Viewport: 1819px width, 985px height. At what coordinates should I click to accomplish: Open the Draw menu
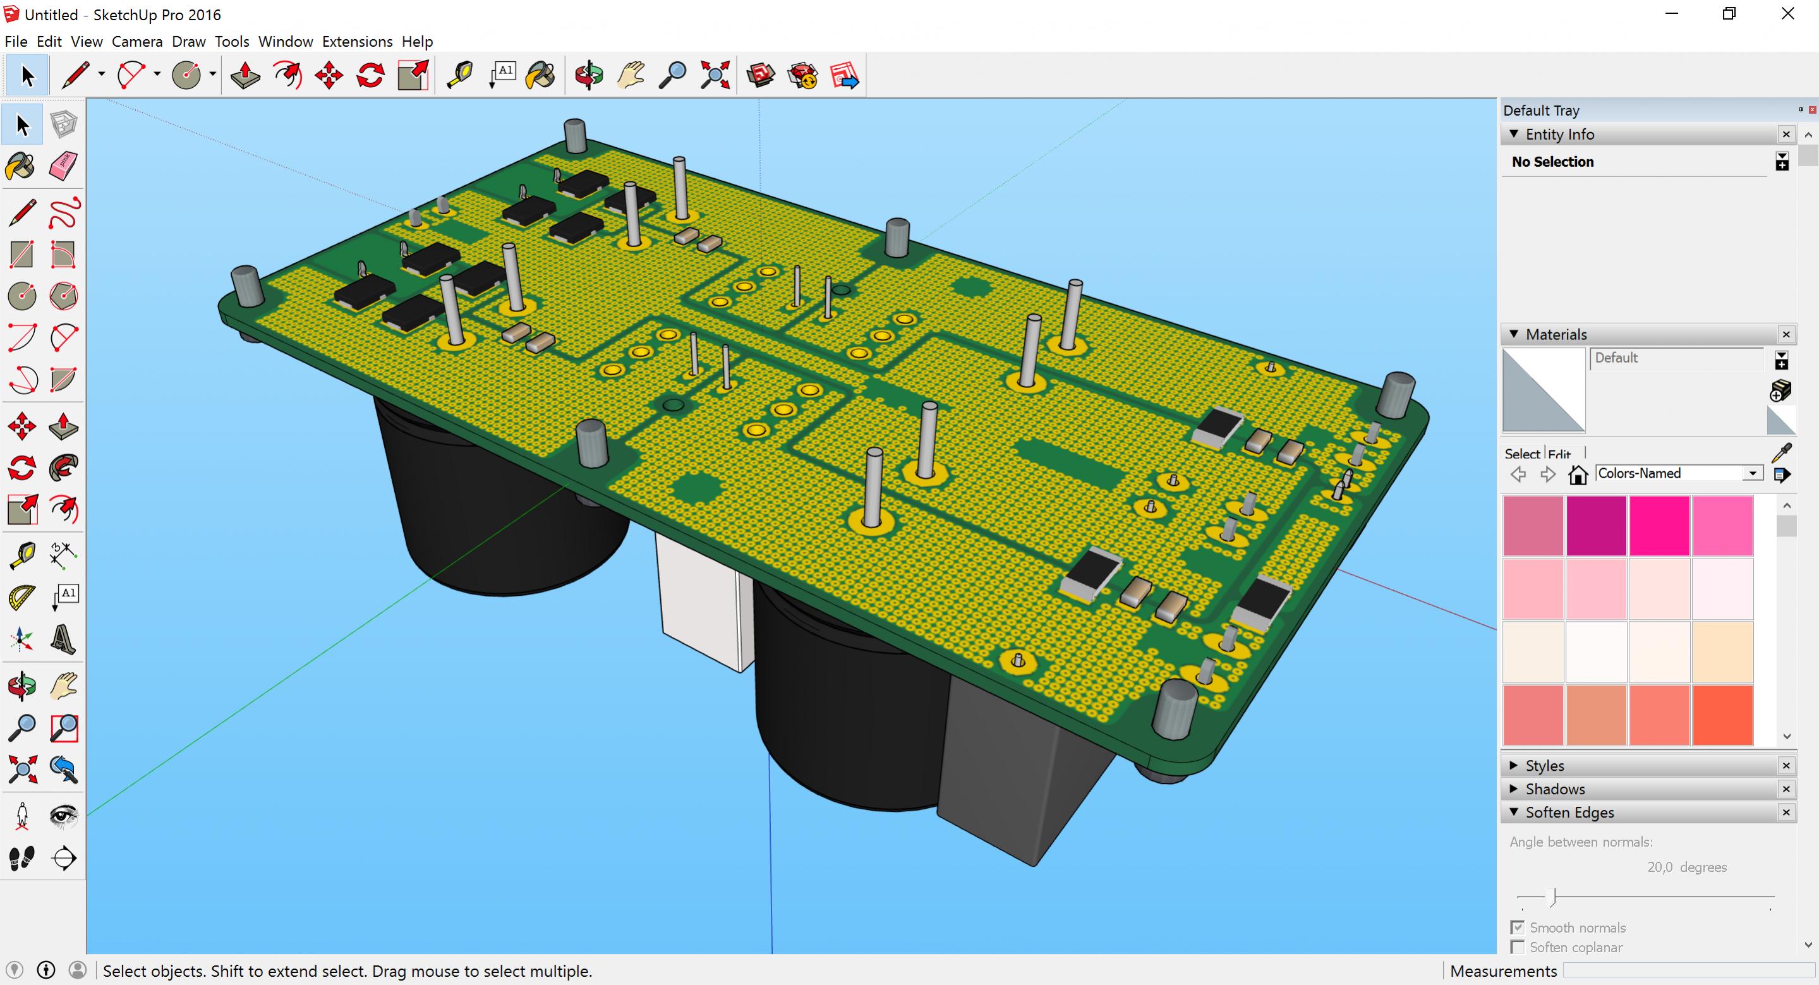(x=188, y=41)
